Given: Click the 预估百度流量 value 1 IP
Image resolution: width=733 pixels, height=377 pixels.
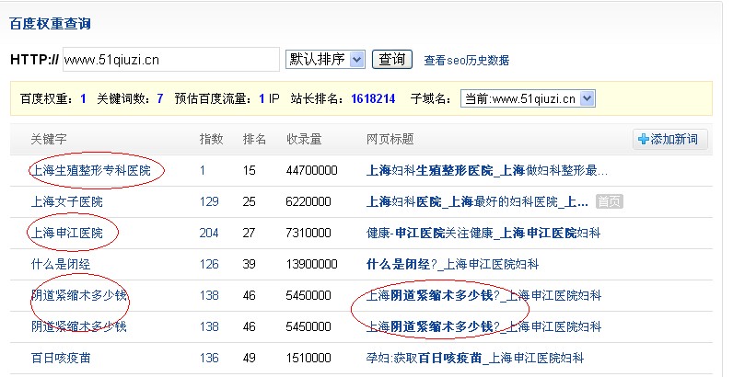Looking at the screenshot, I should [x=269, y=99].
